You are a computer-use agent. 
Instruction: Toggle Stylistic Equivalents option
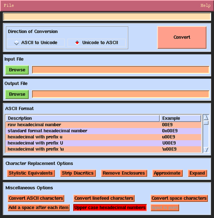coord(31,173)
